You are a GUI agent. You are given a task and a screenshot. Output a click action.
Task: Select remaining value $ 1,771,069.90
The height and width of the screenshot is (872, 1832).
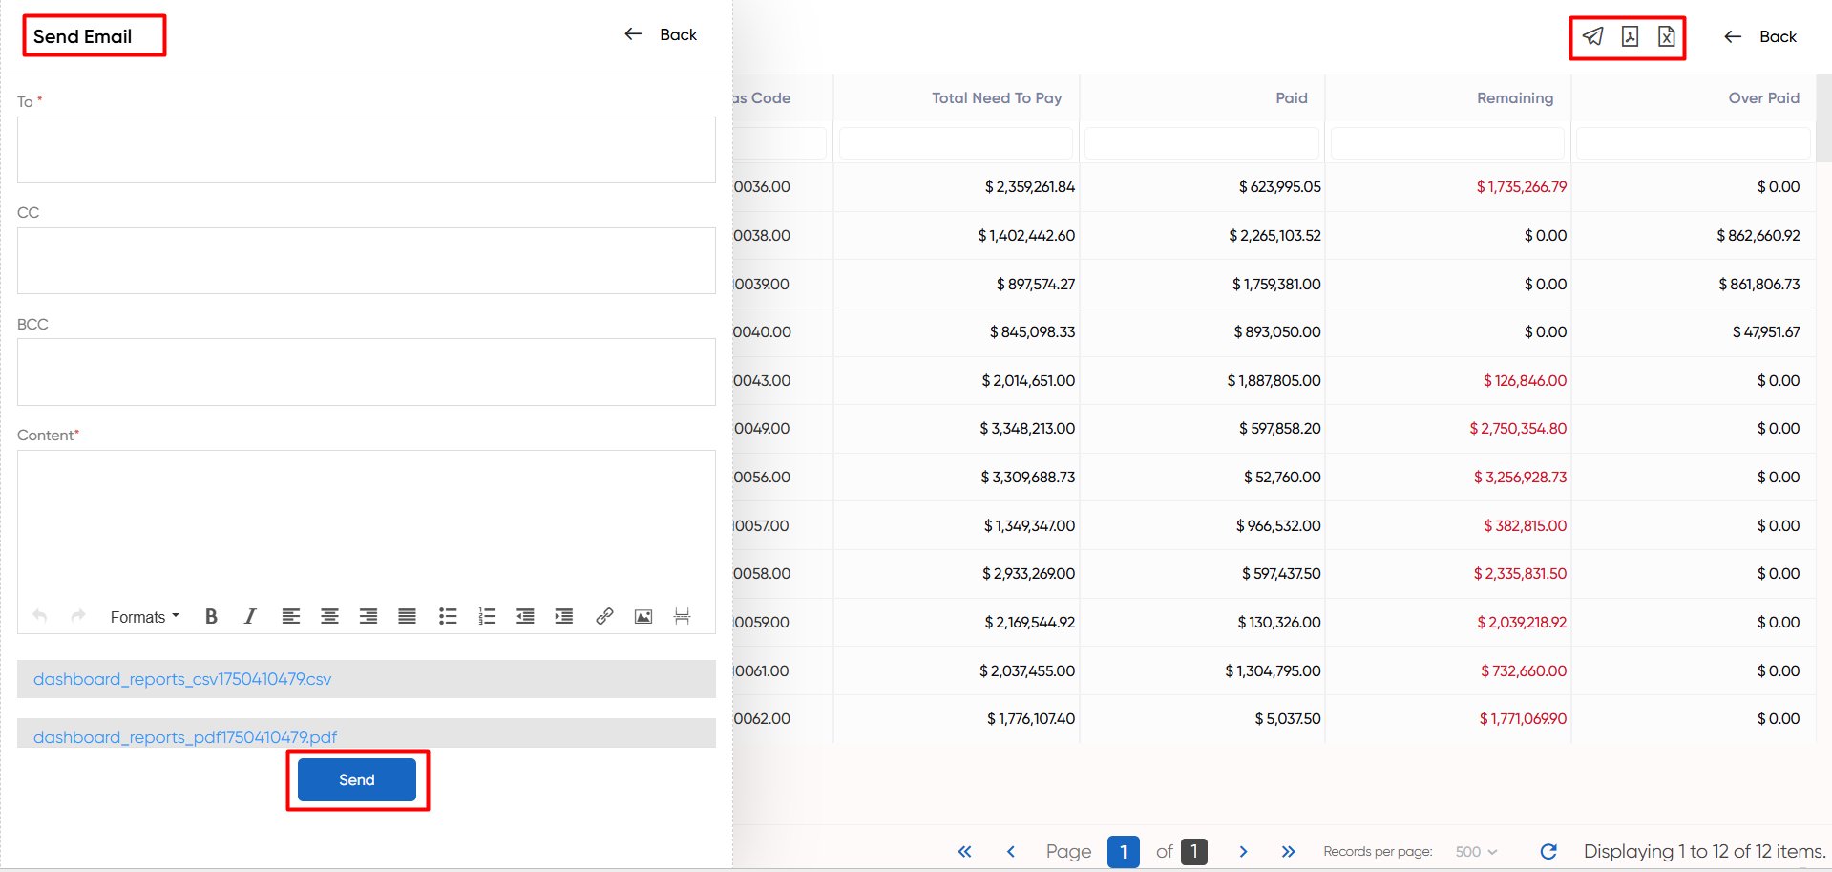coord(1523,718)
